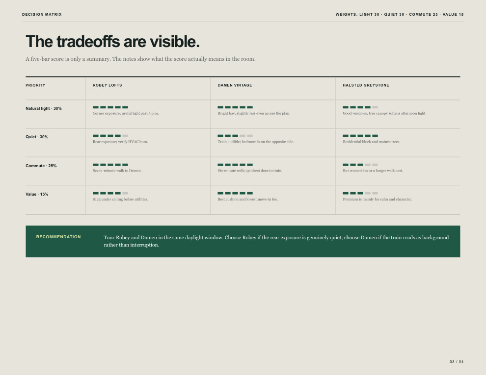The height and width of the screenshot is (375, 486).
Task: Click Robey Lofts natural light score bar
Action: (110, 107)
